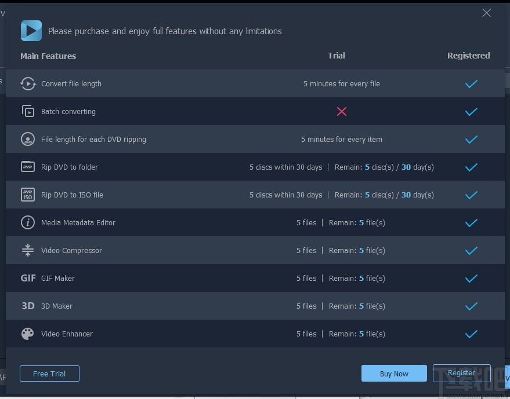
Task: Select the Registered checkmark for Convert file length
Action: (471, 84)
